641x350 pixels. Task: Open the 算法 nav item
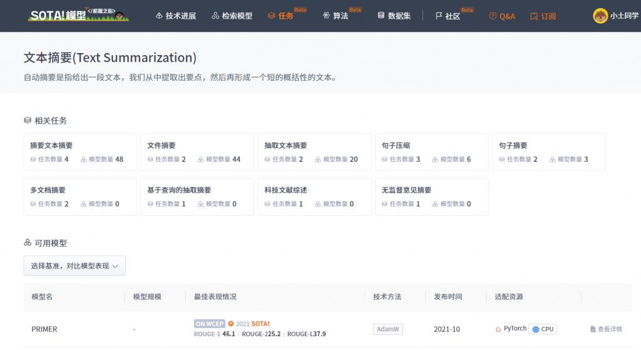point(336,16)
